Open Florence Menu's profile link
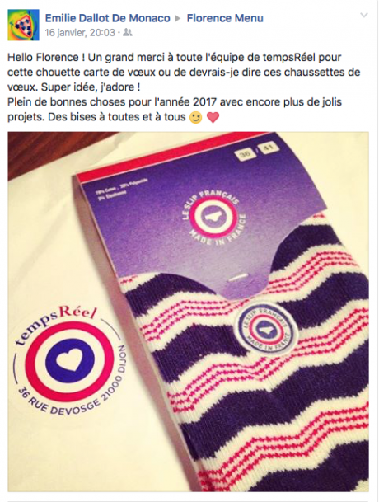The image size is (379, 502). 225,18
